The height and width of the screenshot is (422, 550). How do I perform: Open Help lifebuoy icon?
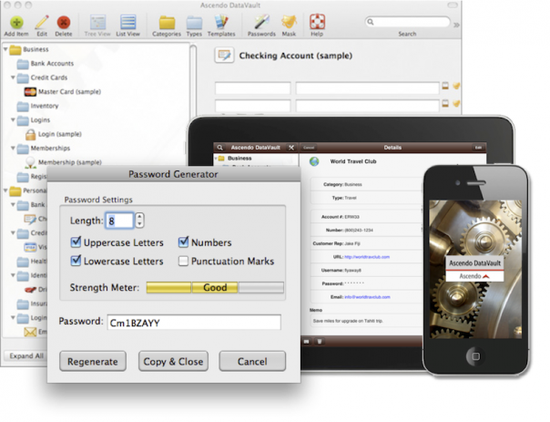click(317, 22)
